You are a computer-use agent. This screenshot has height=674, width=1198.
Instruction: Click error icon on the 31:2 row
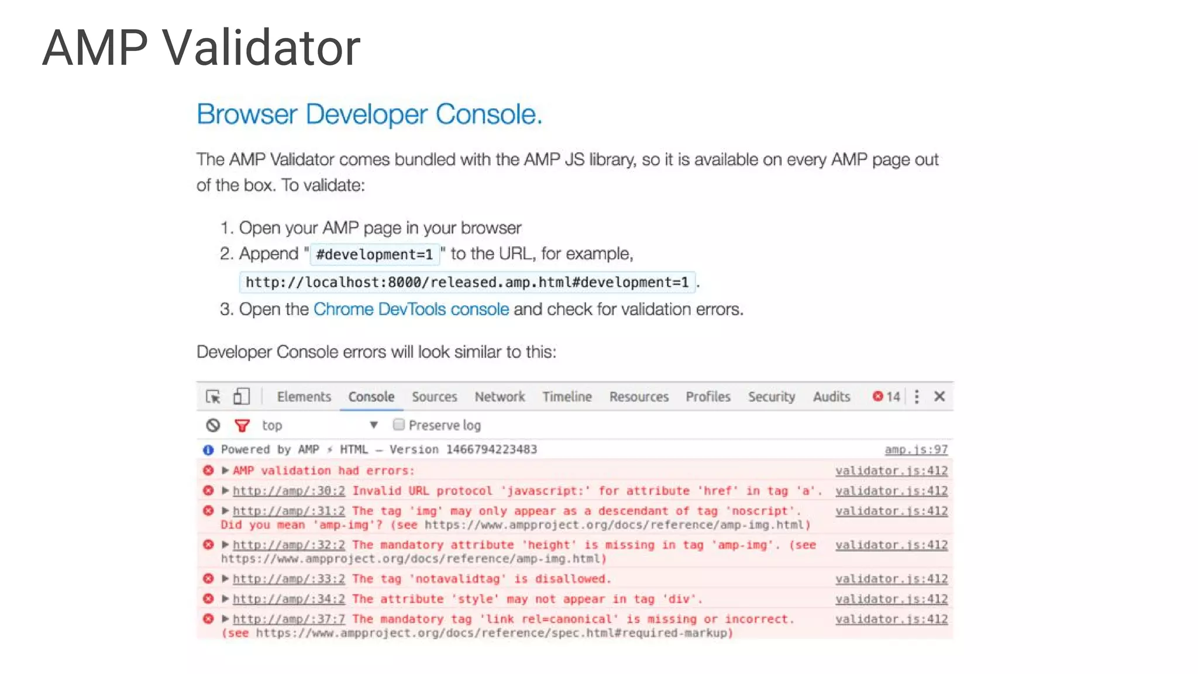point(208,511)
